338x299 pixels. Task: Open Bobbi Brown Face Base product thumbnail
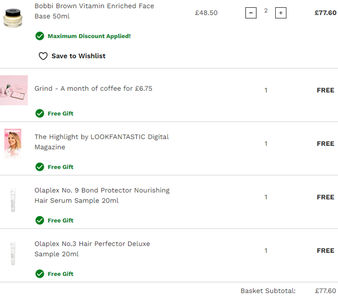point(13,18)
